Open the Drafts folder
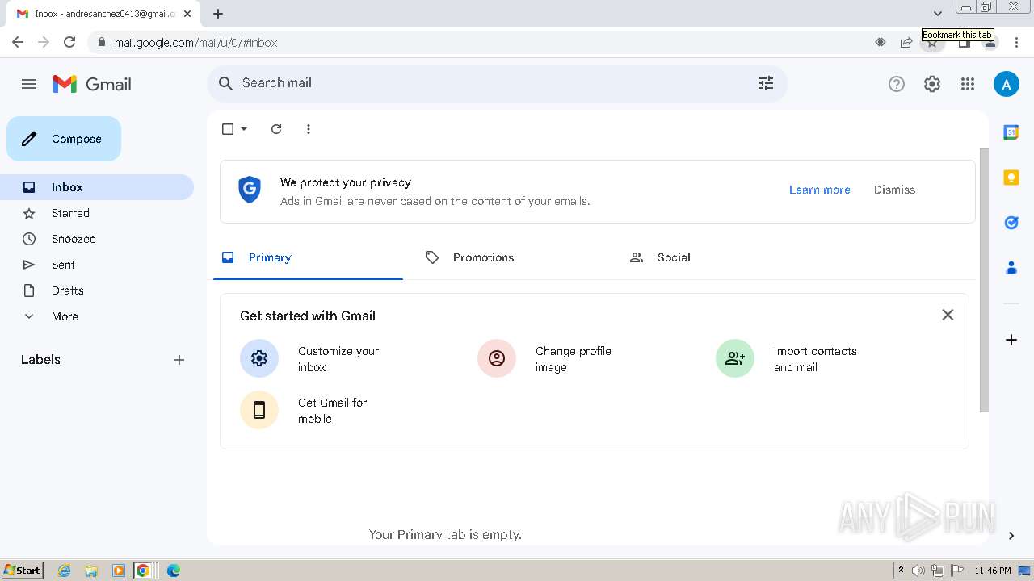 [x=97, y=290]
